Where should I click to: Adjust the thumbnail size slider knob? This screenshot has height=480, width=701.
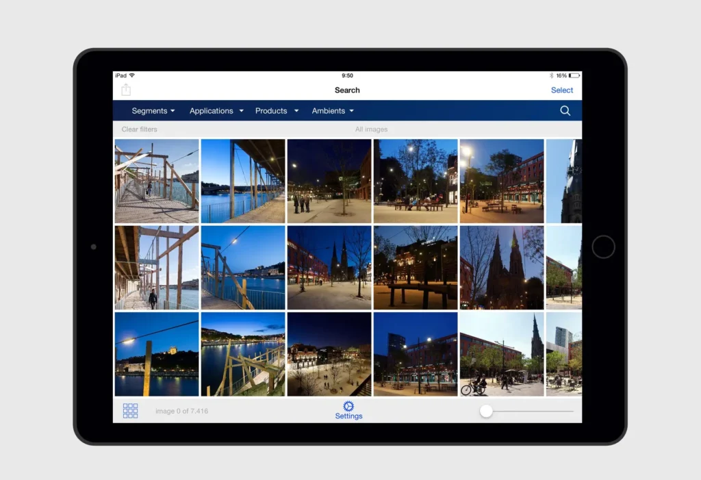click(x=486, y=411)
